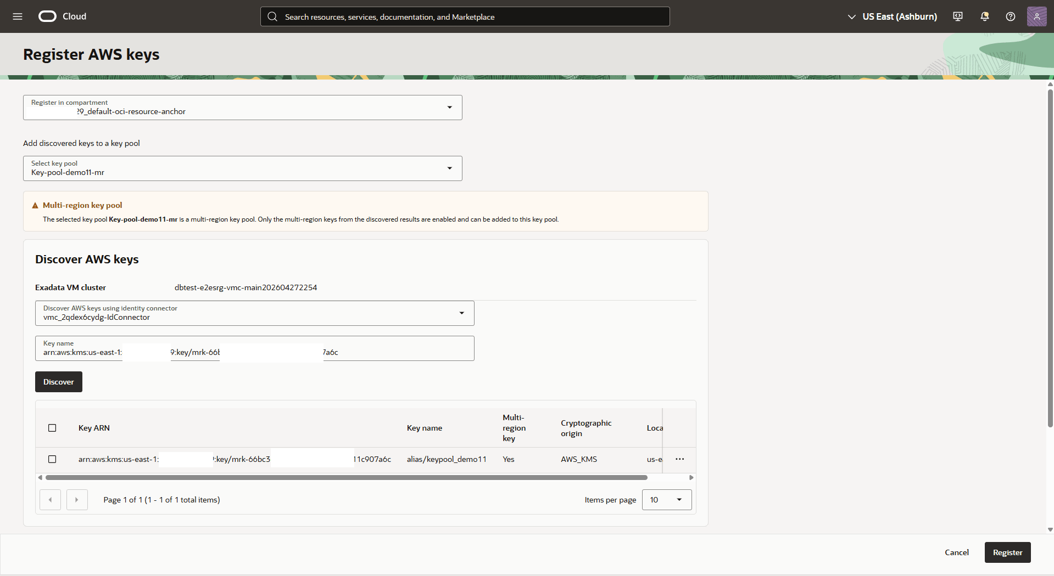Click the AWS_KMS origin cell
1054x576 pixels.
pos(579,459)
